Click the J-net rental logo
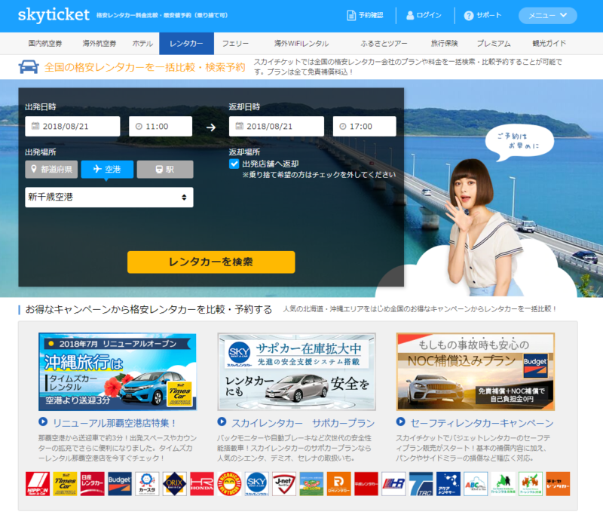This screenshot has width=603, height=521. [x=283, y=483]
